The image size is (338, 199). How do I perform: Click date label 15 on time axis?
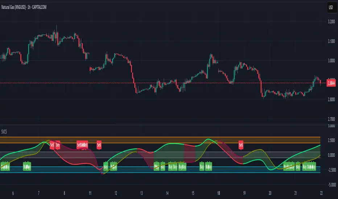(193, 193)
